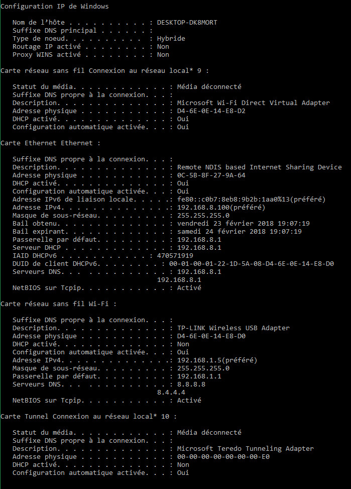351x489 pixels.
Task: Click the DHCPv6 client DUID value
Action: 251,264
